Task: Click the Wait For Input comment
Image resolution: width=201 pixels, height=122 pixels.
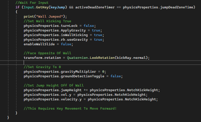Action: 32,3
